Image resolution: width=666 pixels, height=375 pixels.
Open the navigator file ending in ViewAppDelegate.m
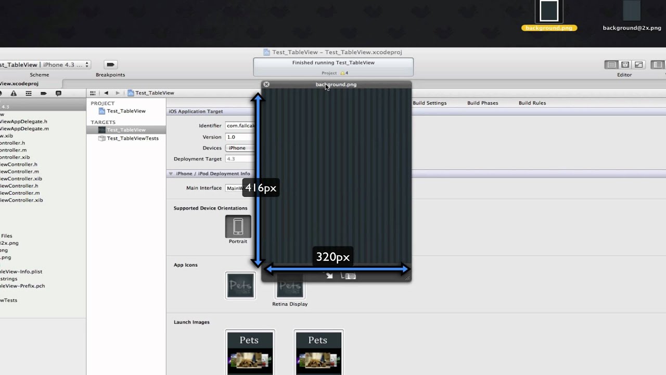[24, 129]
